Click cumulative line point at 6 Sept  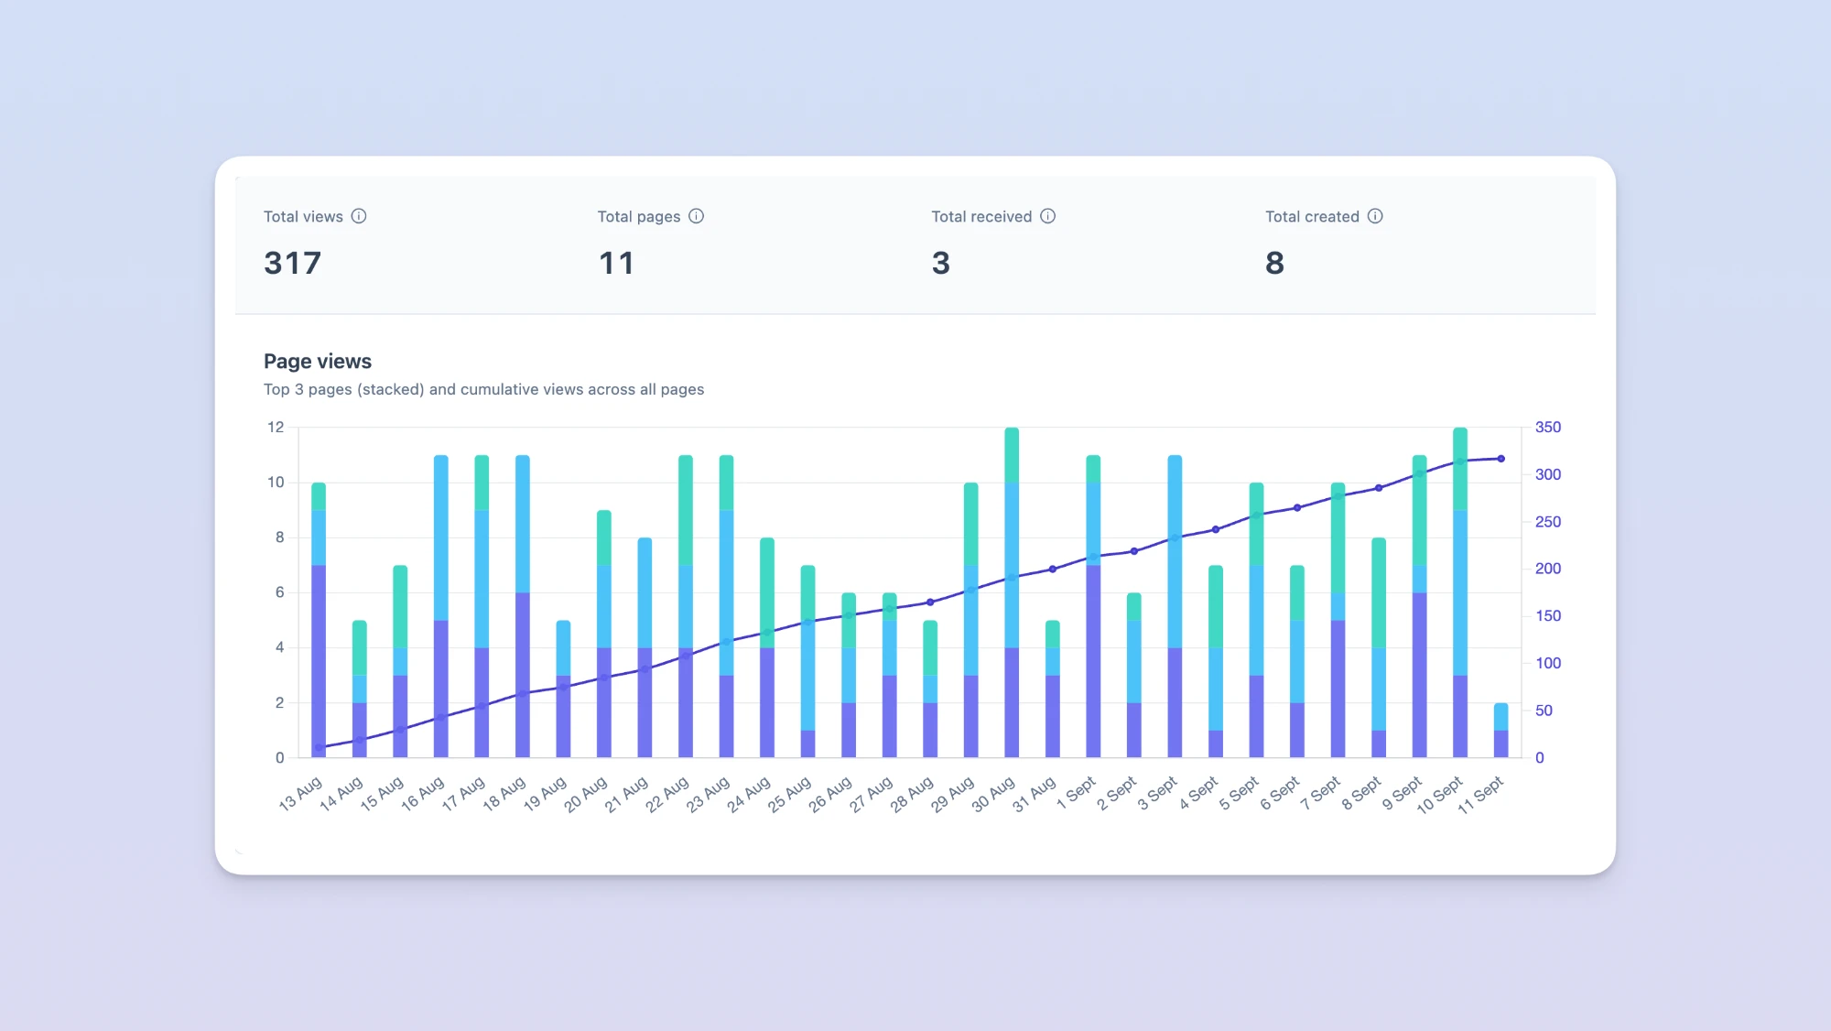pyautogui.click(x=1297, y=507)
